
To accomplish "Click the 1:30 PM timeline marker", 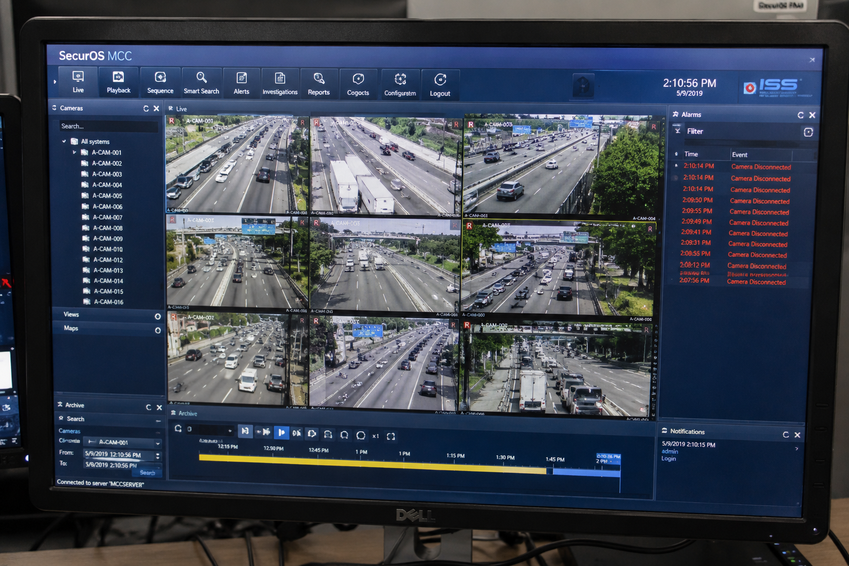I will click(505, 458).
